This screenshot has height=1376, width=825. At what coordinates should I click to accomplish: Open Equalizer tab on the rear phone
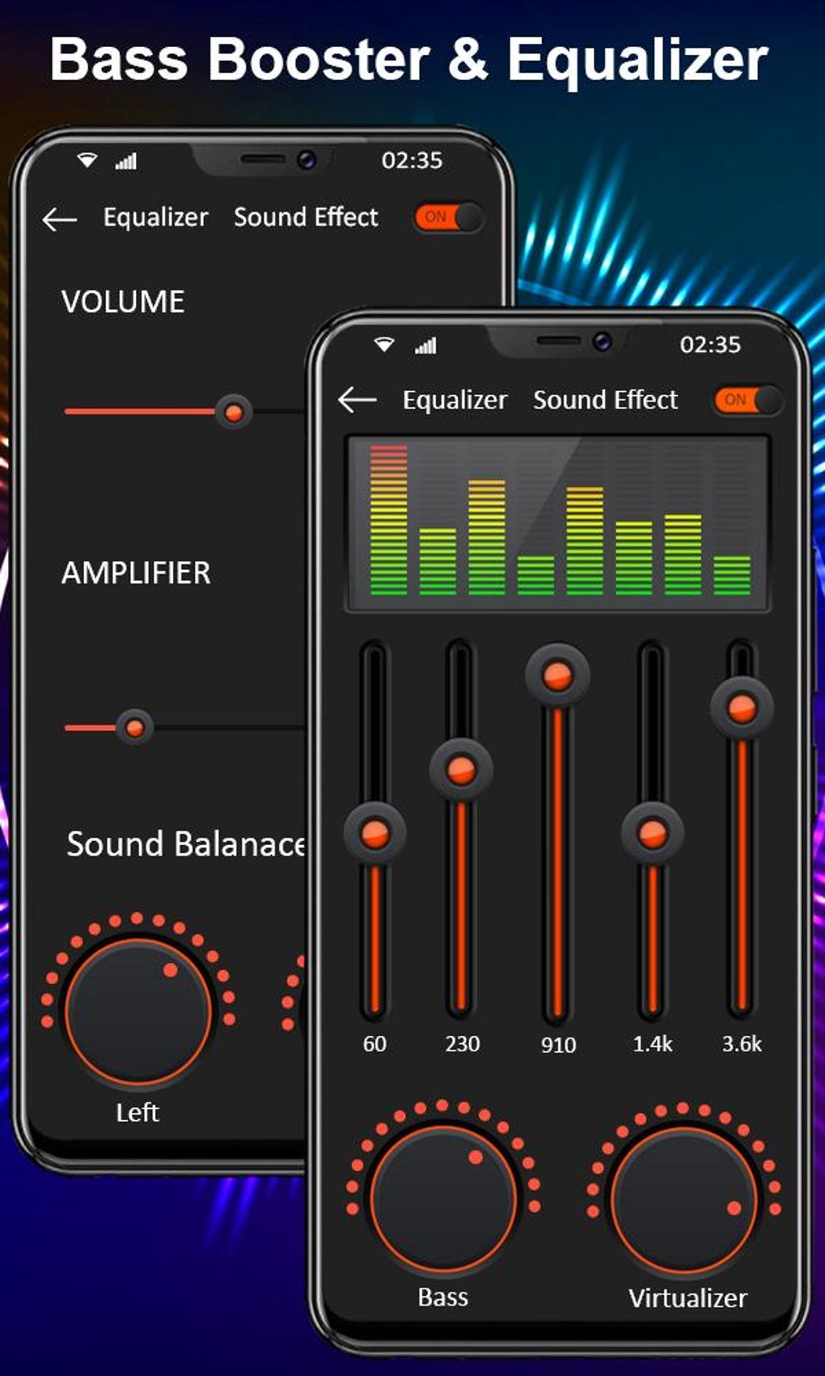pos(155,217)
